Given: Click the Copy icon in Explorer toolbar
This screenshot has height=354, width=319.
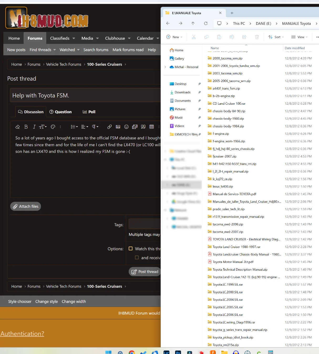Looking at the screenshot, I should point(207,37).
